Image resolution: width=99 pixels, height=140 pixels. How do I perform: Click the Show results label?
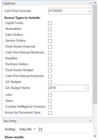click(14, 137)
